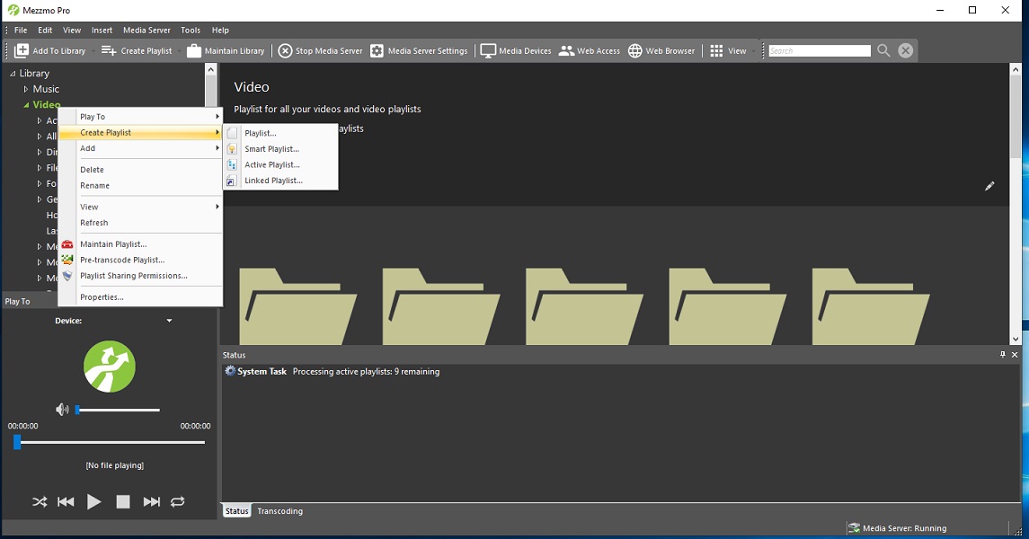Open the toolbar View dropdown arrow

(753, 50)
